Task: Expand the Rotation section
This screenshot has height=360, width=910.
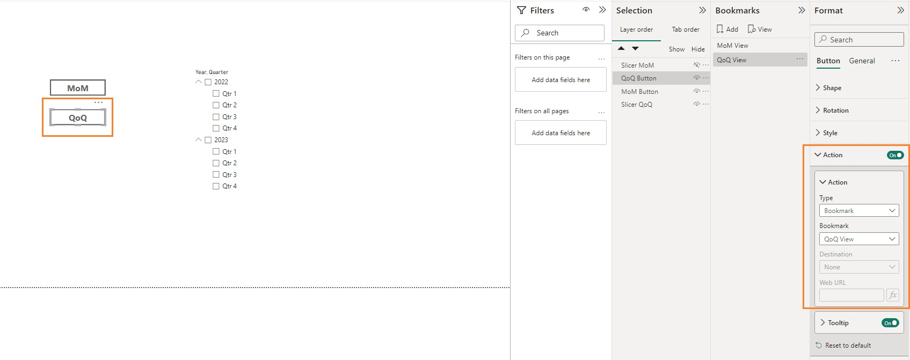Action: (859, 111)
